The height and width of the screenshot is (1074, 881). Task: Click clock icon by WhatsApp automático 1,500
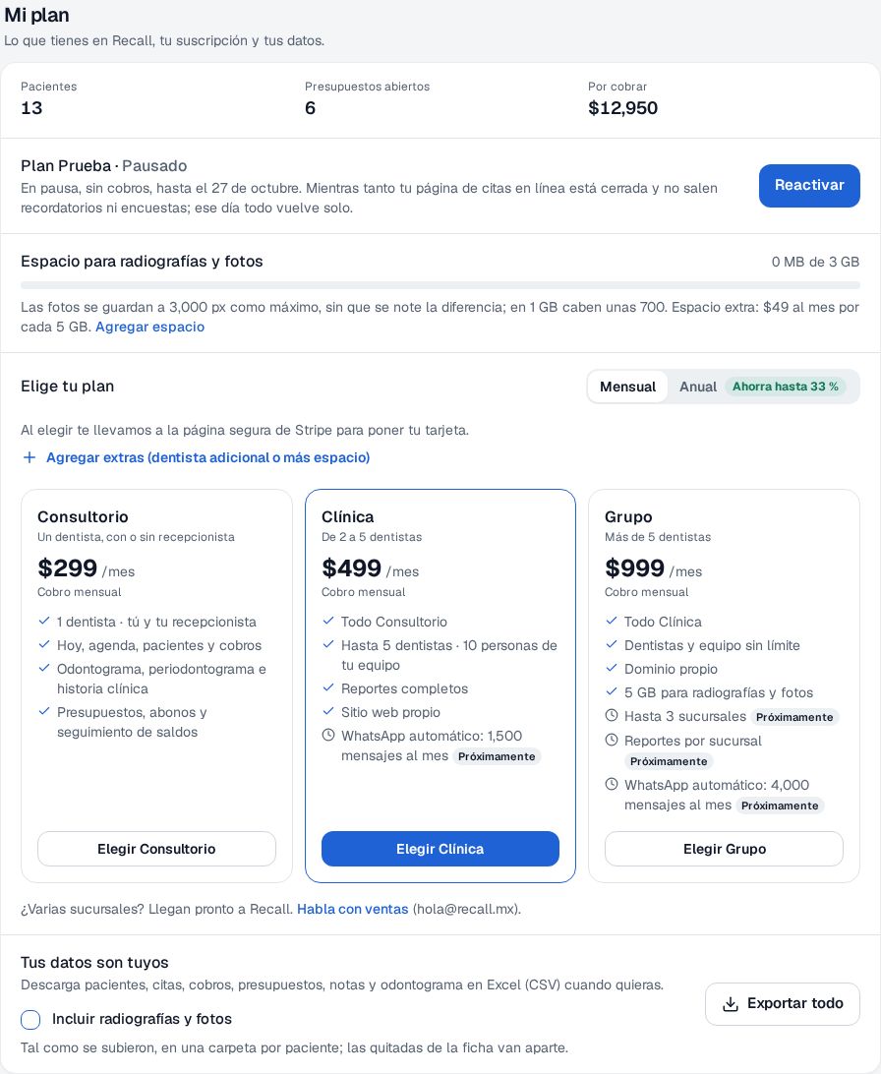pos(328,736)
